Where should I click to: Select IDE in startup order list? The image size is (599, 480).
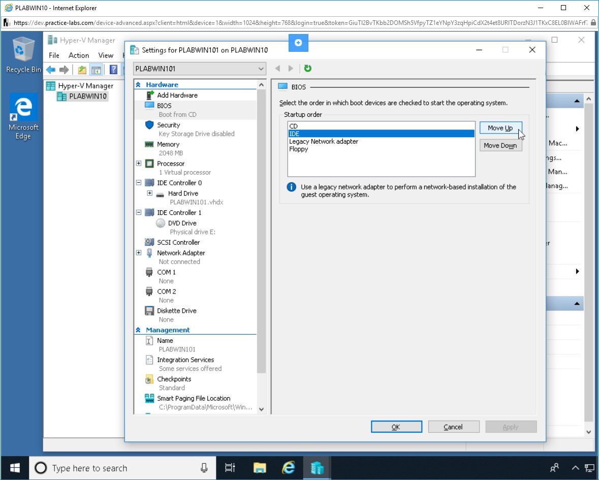click(x=381, y=134)
